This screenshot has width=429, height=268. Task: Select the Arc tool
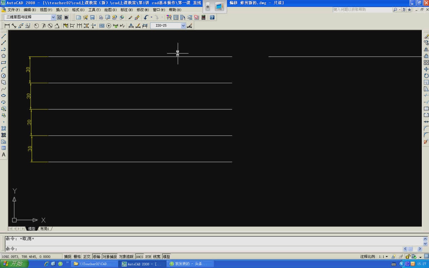point(4,69)
